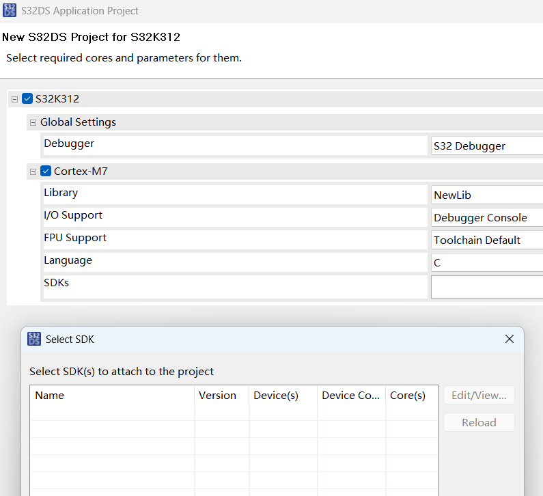The width and height of the screenshot is (543, 496).
Task: Sort SDK table by Version column
Action: tap(221, 395)
